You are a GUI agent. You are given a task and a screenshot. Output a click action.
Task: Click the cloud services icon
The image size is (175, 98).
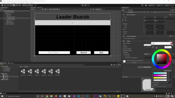pos(146,5)
